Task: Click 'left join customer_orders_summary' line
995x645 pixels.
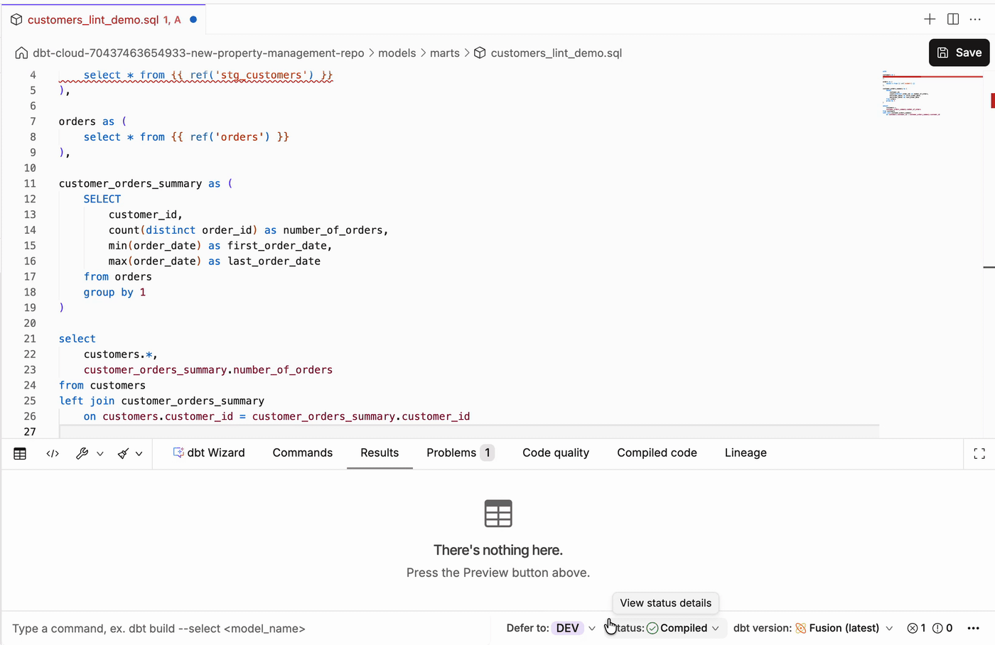Action: pos(161,401)
